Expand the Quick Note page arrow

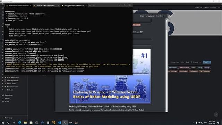tap(3, 84)
